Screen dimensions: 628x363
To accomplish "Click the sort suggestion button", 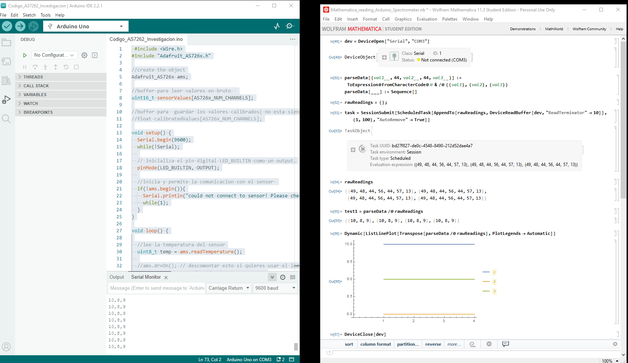I will (349, 344).
